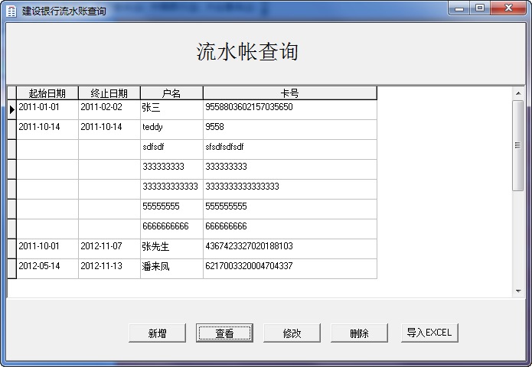Click card number 4367423327020188103

click(290, 248)
